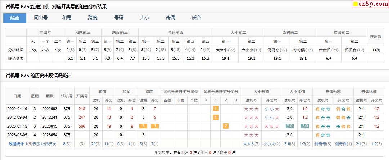Image resolution: width=389 pixels, height=160 pixels.
Task: Click the red winning number 218
Action: (82, 108)
